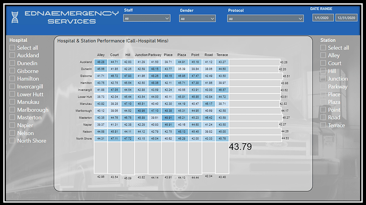This screenshot has height=205, width=366.
Task: Click the DNA helix logo icon
Action: tap(15, 18)
